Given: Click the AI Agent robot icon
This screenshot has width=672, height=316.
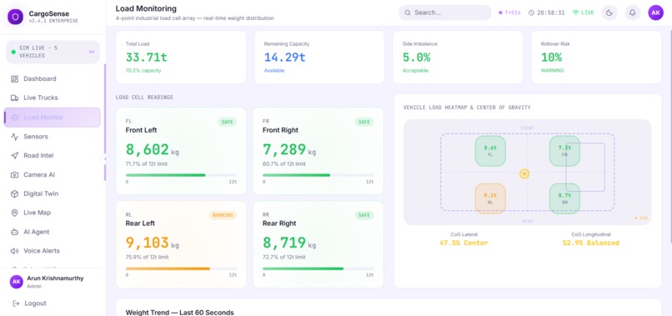Looking at the screenshot, I should [14, 232].
